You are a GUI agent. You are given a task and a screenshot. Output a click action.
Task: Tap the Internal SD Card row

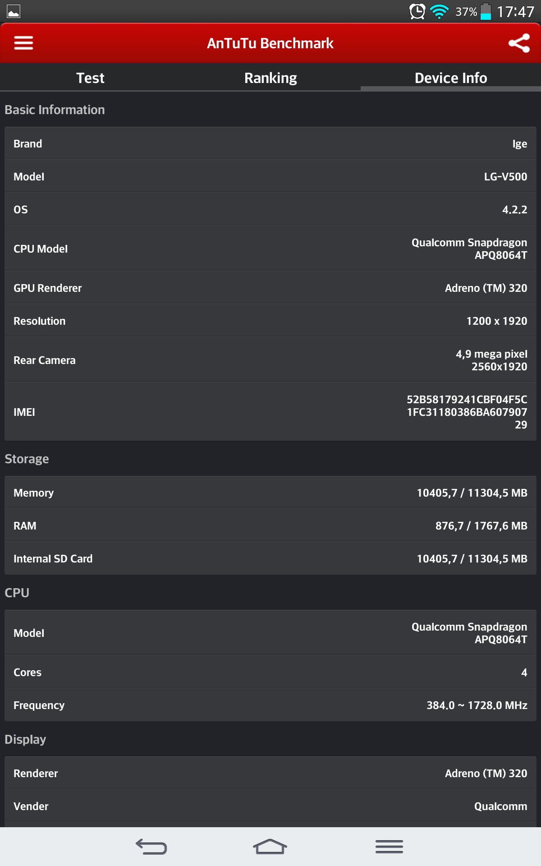(x=270, y=559)
